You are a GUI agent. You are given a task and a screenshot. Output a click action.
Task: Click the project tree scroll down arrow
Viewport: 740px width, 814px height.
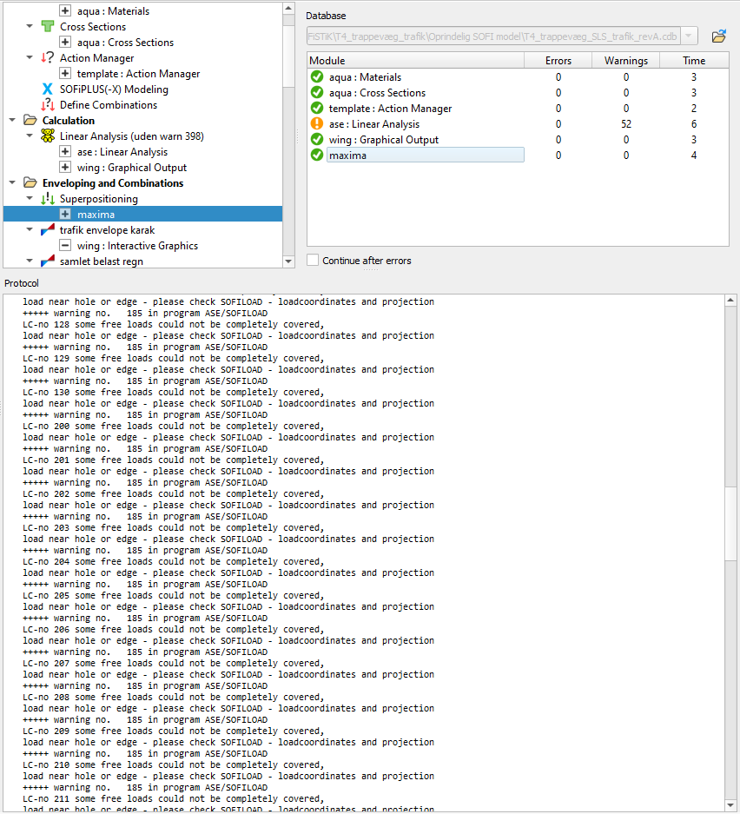pyautogui.click(x=288, y=261)
